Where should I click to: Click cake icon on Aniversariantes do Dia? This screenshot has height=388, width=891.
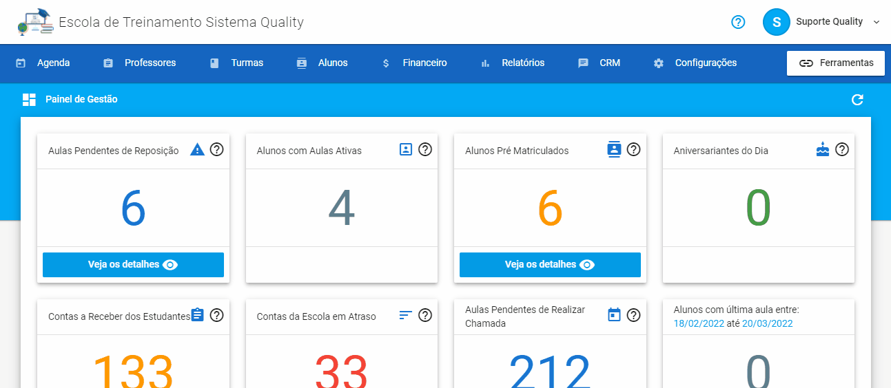(x=823, y=149)
